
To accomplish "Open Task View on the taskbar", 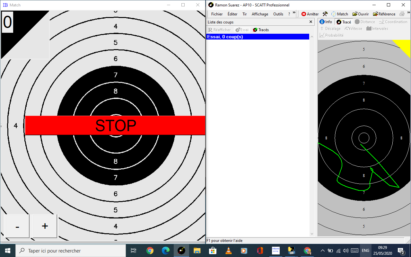I will click(134, 251).
